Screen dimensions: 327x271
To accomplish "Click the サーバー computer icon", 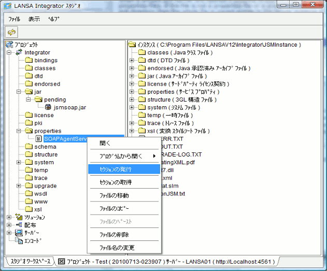I will [19, 233].
